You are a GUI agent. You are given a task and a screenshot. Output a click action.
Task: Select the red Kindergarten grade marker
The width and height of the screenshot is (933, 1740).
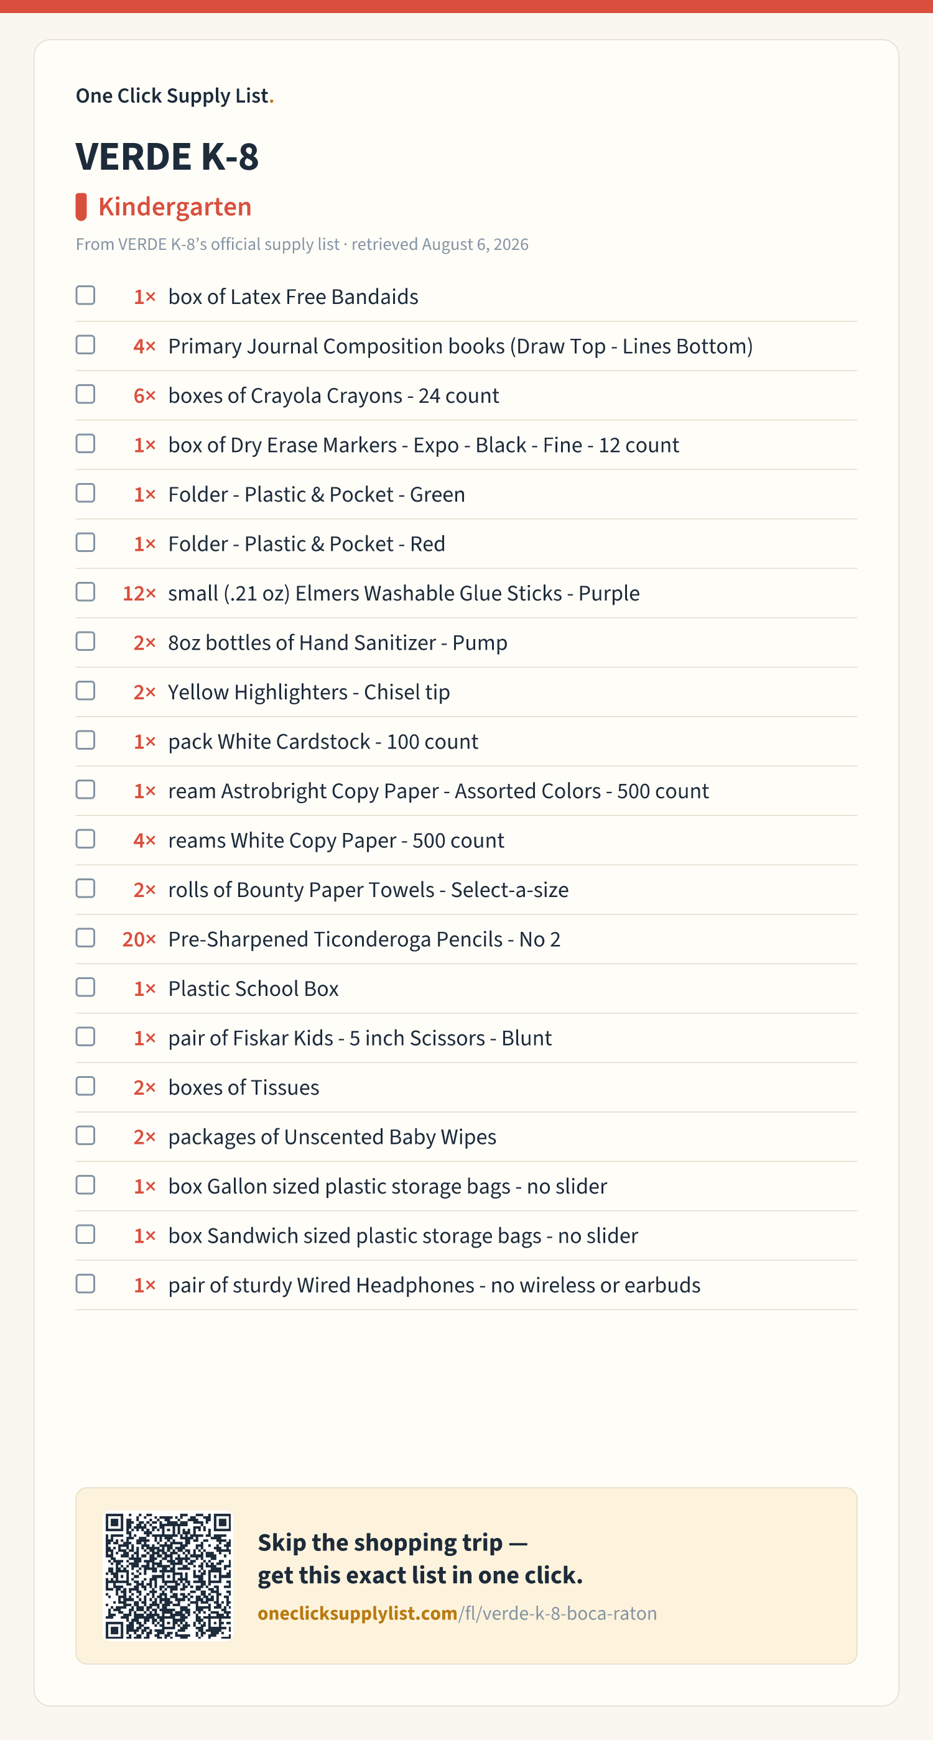81,206
